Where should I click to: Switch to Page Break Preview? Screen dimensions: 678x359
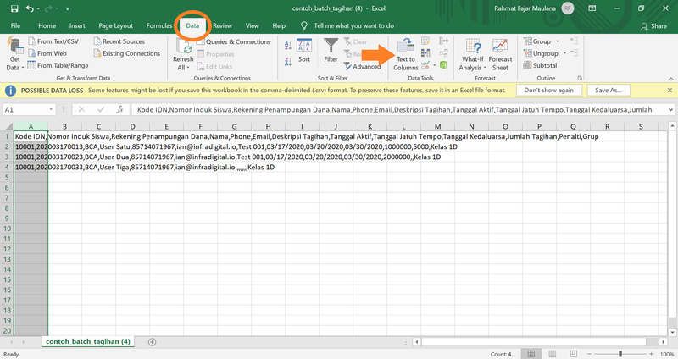click(x=574, y=354)
